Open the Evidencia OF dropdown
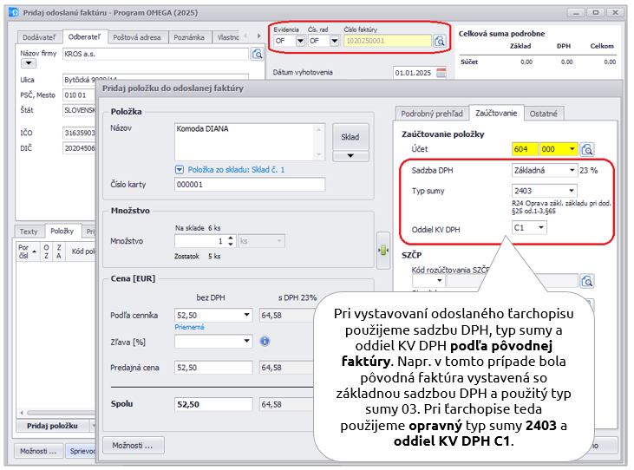The width and height of the screenshot is (634, 470). (300, 41)
